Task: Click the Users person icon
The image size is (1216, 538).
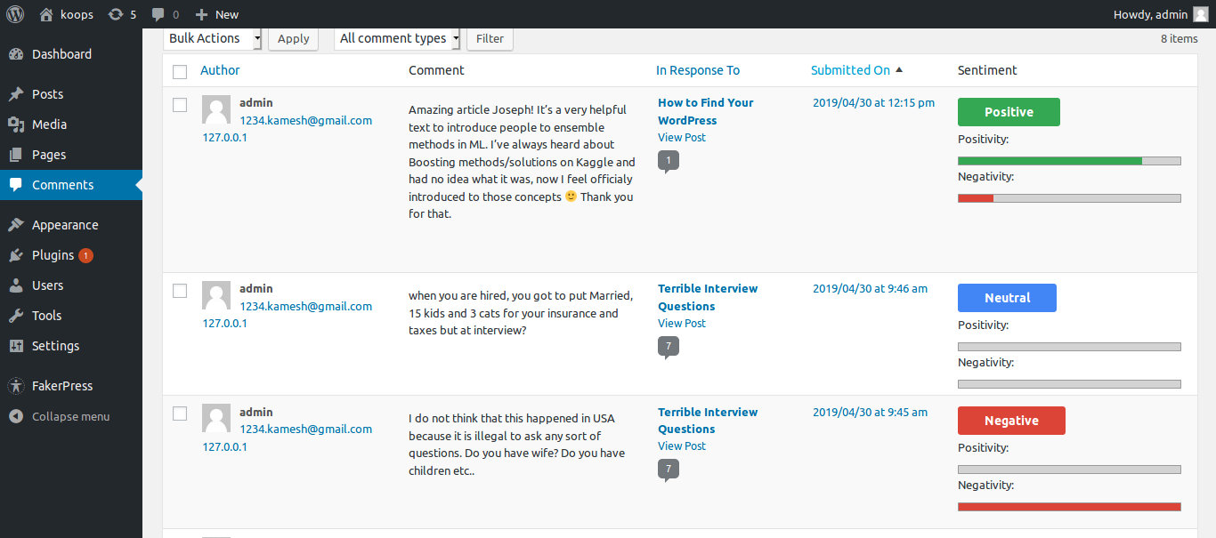Action: 16,285
